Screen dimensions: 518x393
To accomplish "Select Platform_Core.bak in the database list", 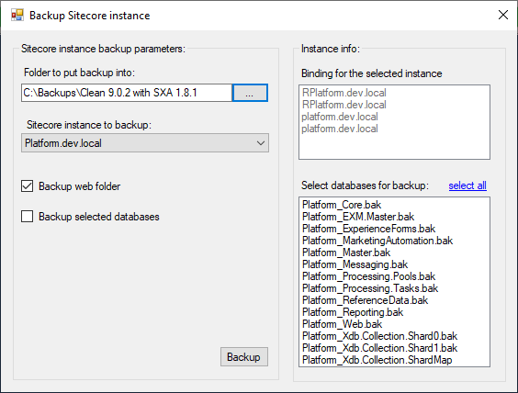I will tap(342, 205).
